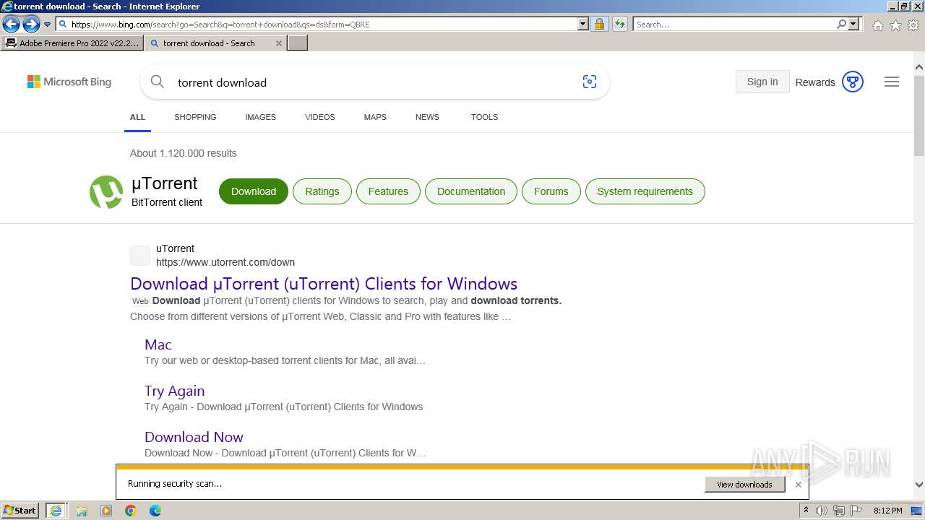Switch to the IMAGES tab
Screen dimensions: 925x520
tap(260, 117)
